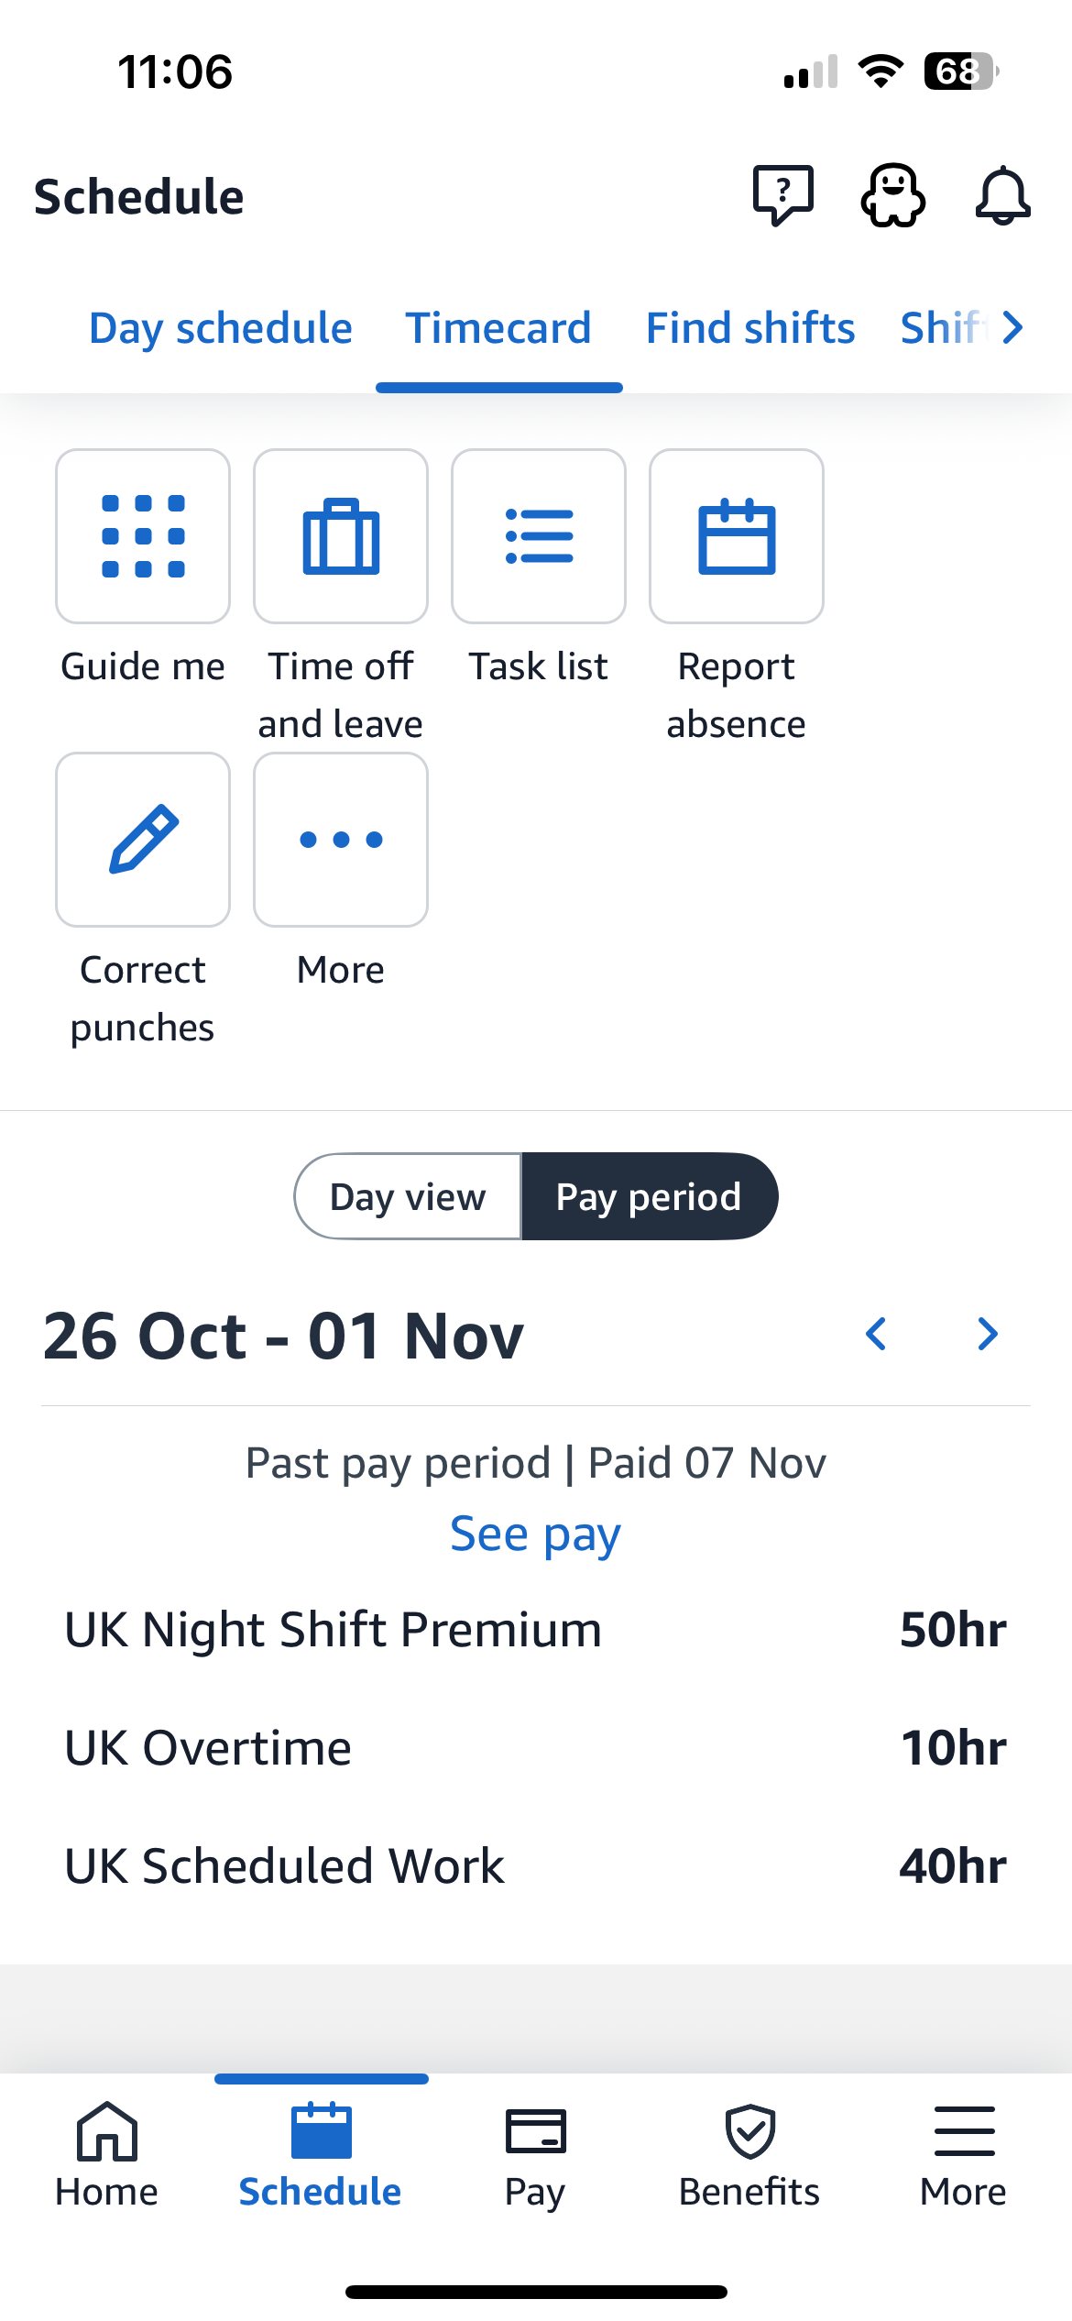Open the notifications bell
The width and height of the screenshot is (1072, 2321).
click(1002, 194)
